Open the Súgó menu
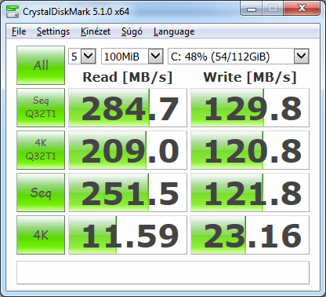Image resolution: width=326 pixels, height=297 pixels. (x=132, y=31)
